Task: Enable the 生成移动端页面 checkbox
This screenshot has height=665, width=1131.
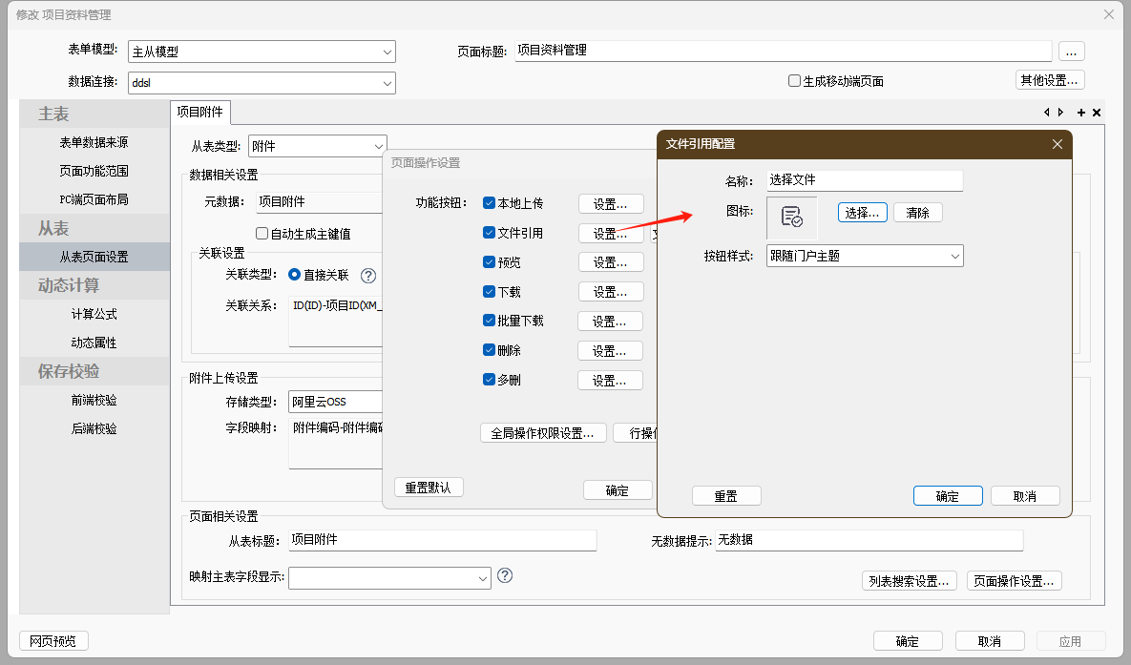Action: [794, 81]
